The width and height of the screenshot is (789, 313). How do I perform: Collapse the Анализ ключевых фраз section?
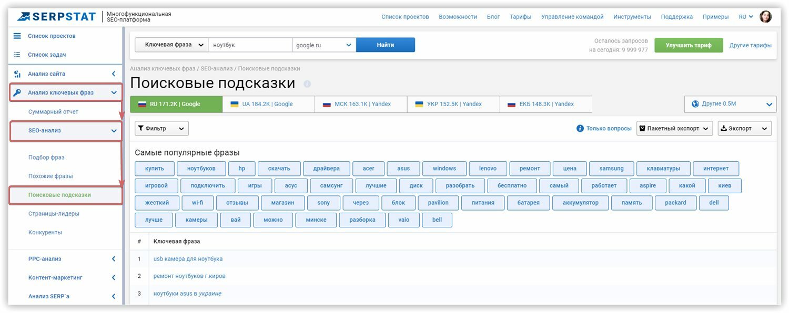pos(114,93)
